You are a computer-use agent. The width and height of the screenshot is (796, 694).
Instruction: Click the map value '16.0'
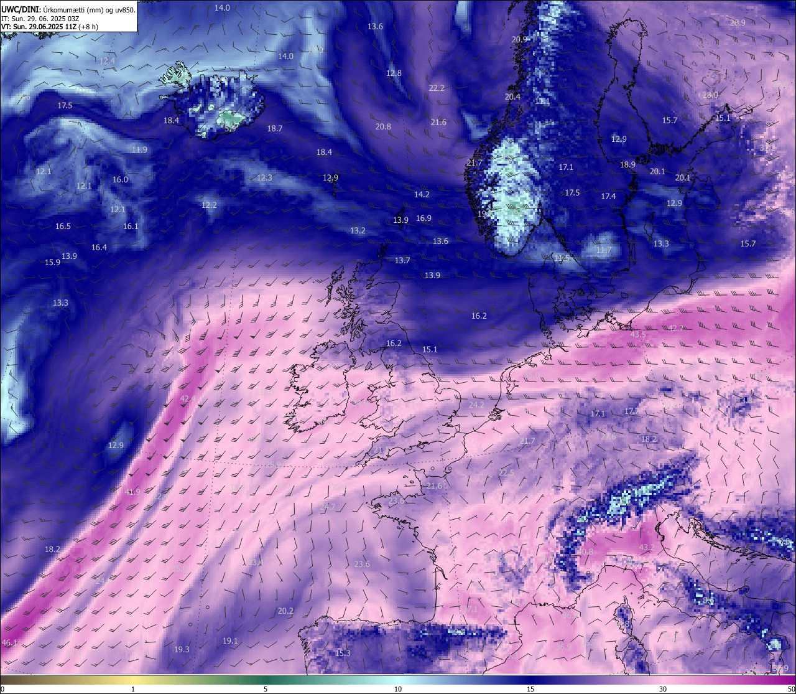pos(120,179)
